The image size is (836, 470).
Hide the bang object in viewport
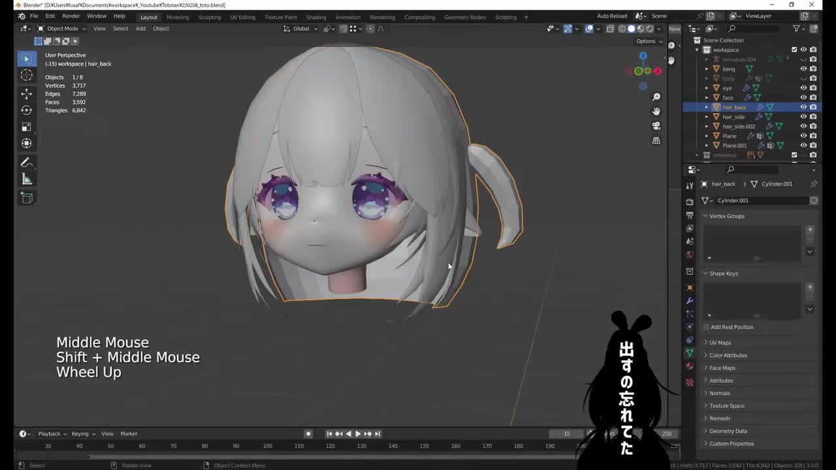click(803, 69)
